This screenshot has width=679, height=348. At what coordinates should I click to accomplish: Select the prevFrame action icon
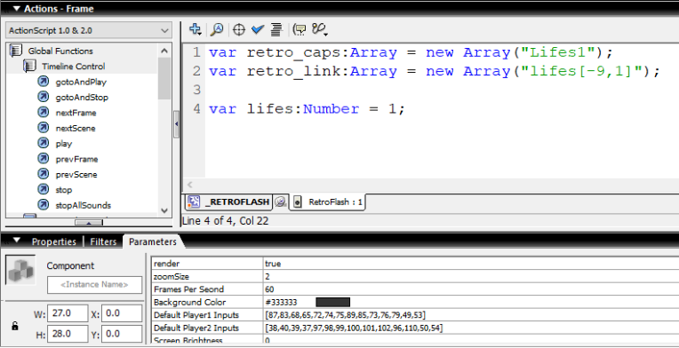tap(43, 159)
